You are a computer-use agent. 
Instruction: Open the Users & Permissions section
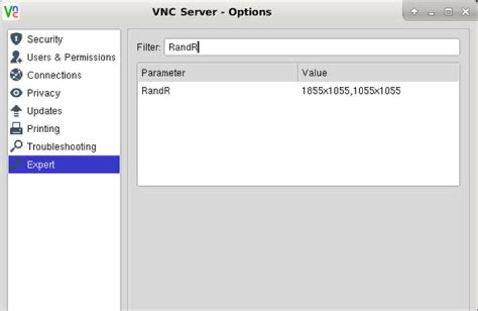64,57
